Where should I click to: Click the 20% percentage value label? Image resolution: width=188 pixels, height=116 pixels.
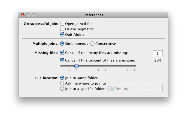(x=157, y=60)
